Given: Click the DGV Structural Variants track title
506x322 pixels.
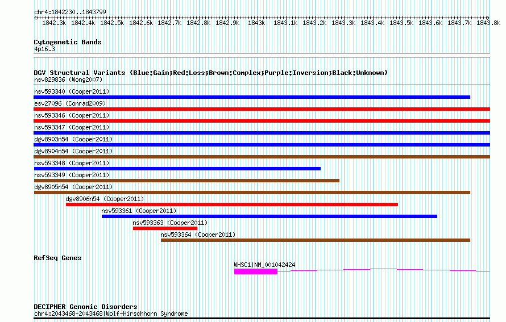Looking at the screenshot, I should [211, 73].
